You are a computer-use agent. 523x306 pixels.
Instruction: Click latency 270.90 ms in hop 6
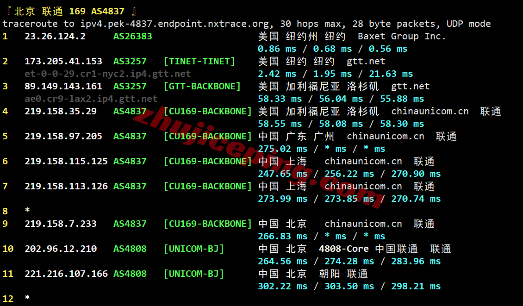(x=416, y=174)
